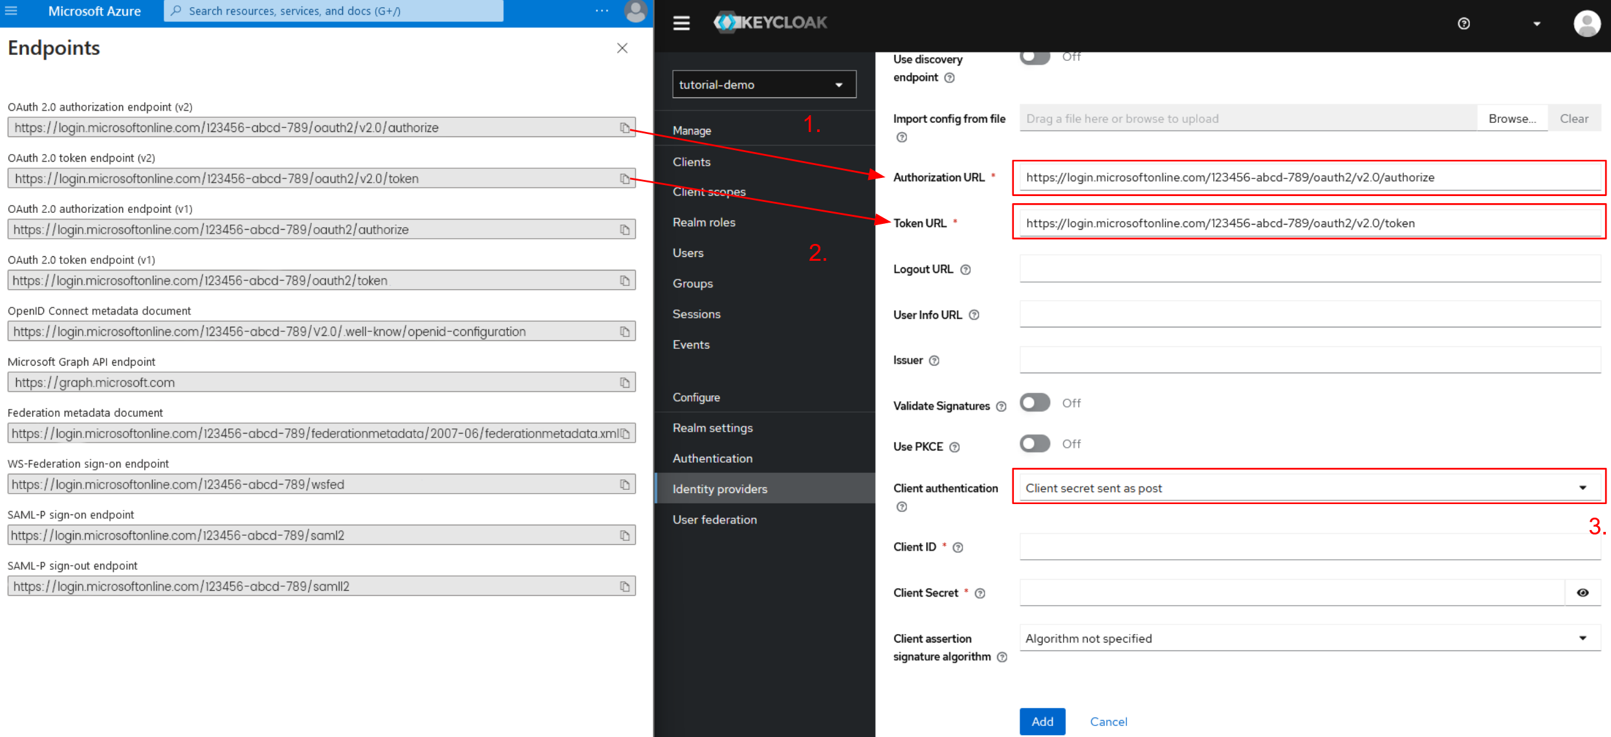This screenshot has width=1611, height=737.
Task: Open the Azure account avatar
Action: [635, 11]
